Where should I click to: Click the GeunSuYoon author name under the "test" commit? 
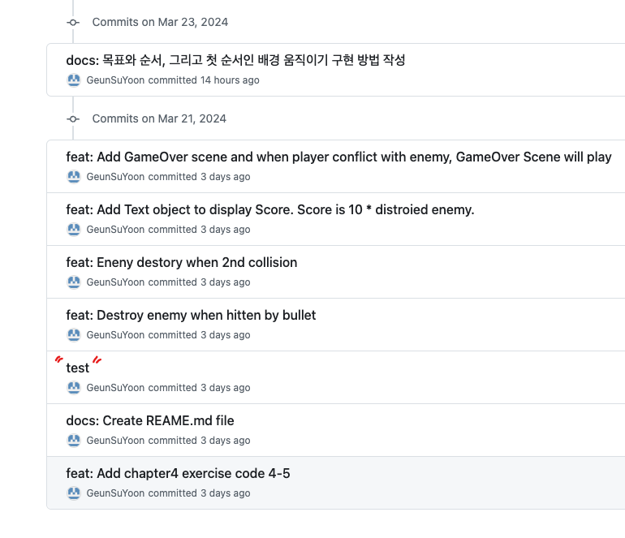[115, 388]
